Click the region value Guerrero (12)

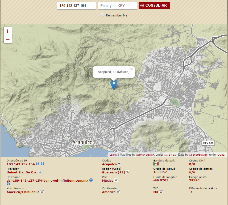[x=113, y=172]
